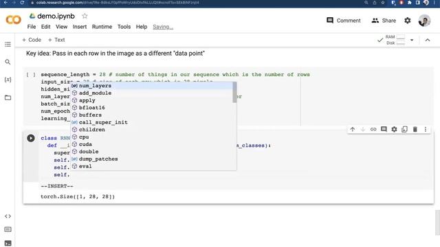Open the cell editor settings gear
Screen dimensions: 440x247
point(394,129)
